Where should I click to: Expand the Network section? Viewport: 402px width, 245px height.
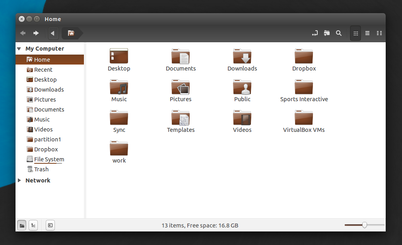[19, 180]
